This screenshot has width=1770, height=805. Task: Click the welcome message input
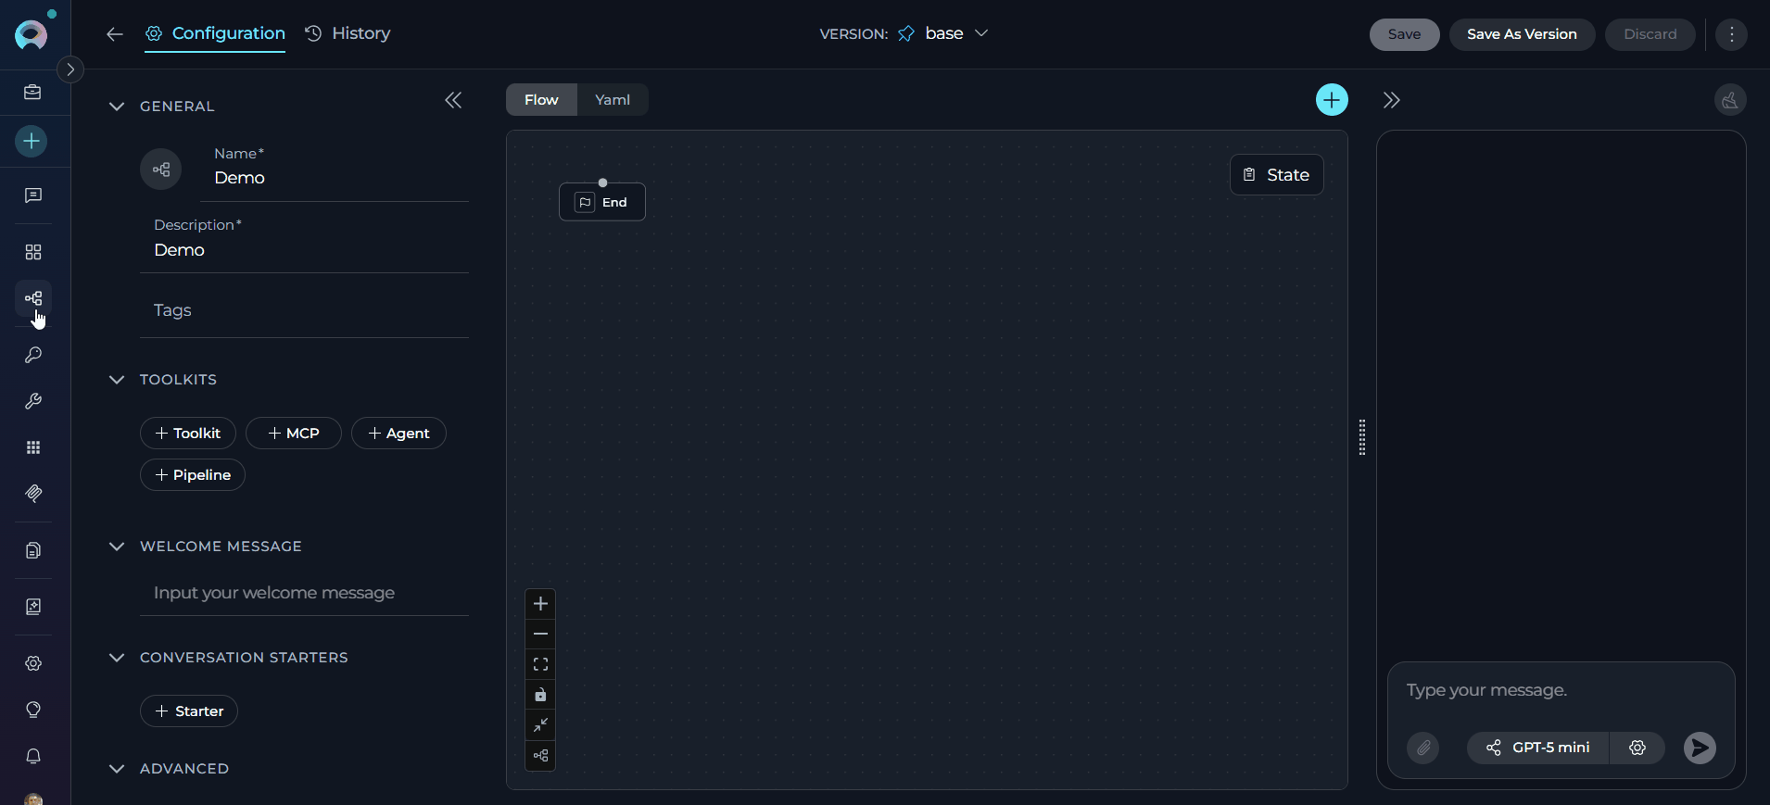pyautogui.click(x=304, y=593)
